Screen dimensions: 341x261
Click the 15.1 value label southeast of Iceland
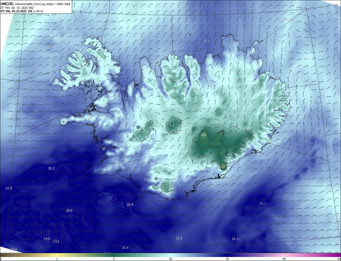[x=263, y=204]
